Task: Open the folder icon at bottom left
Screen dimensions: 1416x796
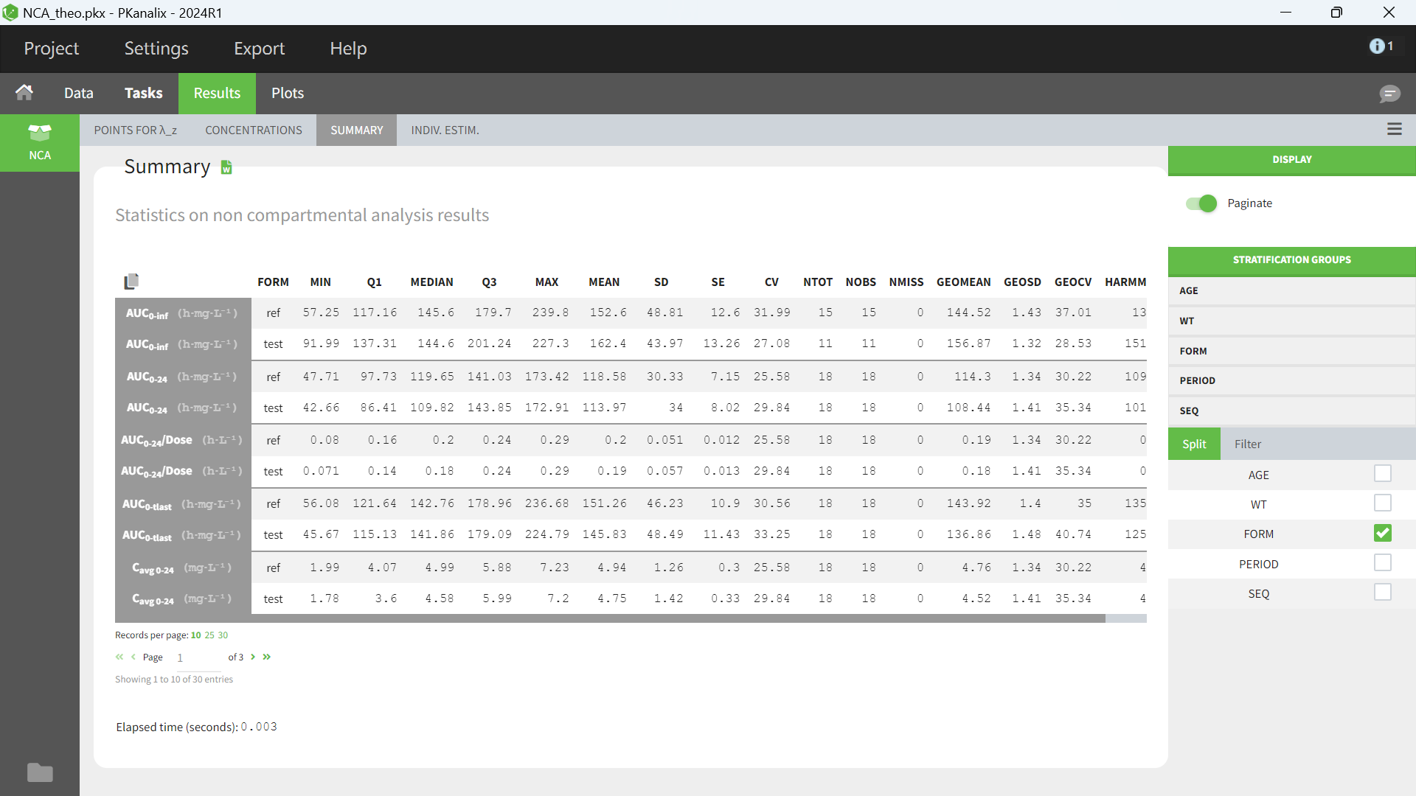Action: click(40, 772)
